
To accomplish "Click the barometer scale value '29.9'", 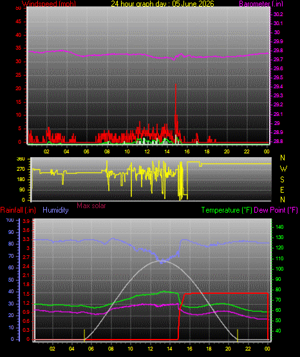I will 278,41.
